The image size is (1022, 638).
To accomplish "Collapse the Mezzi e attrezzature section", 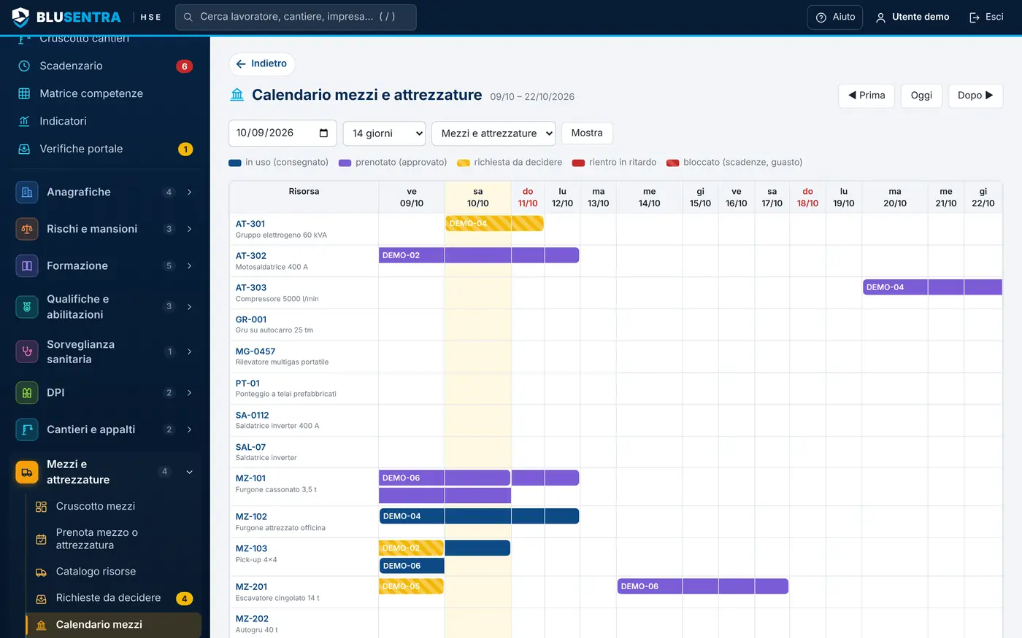I will point(189,472).
